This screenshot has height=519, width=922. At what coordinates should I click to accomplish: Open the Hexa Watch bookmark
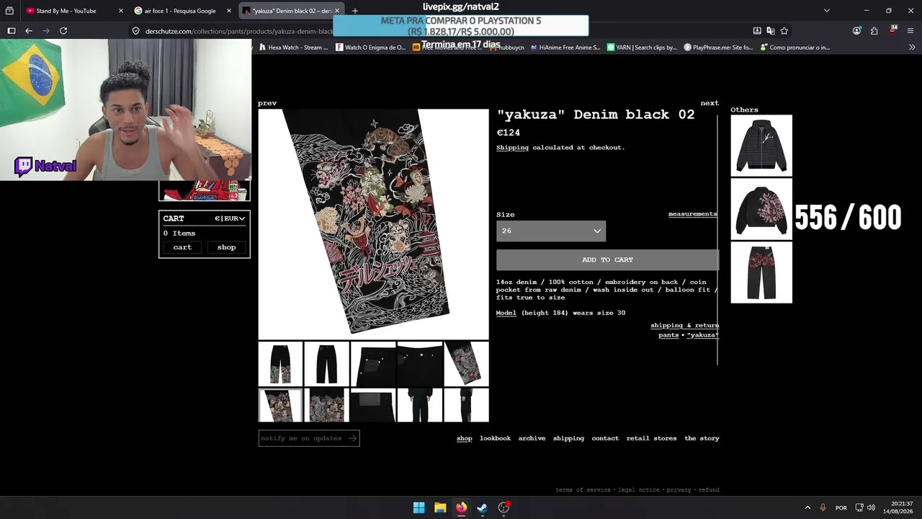[292, 48]
